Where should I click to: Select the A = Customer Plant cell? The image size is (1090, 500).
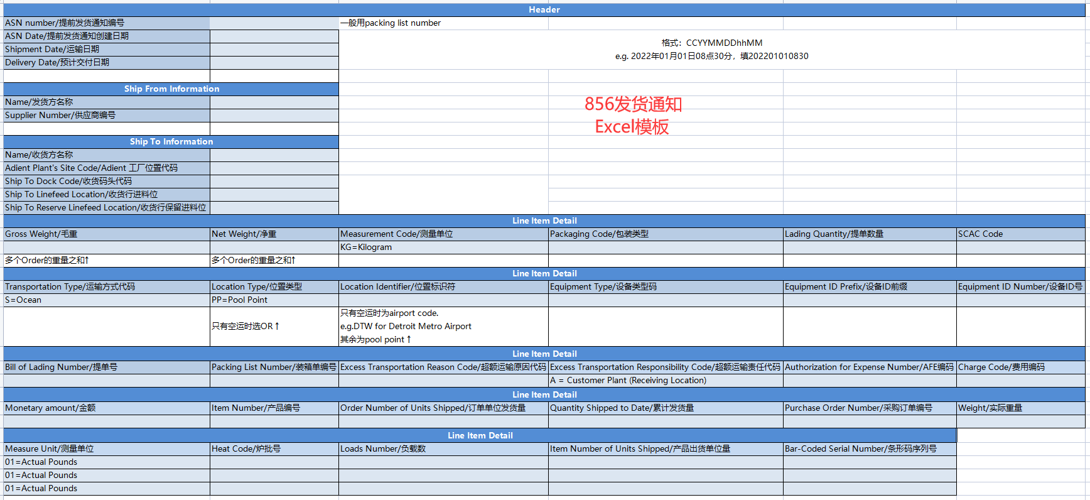point(665,380)
